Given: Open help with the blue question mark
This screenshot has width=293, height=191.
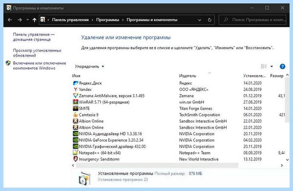Looking at the screenshot, I should (x=282, y=67).
